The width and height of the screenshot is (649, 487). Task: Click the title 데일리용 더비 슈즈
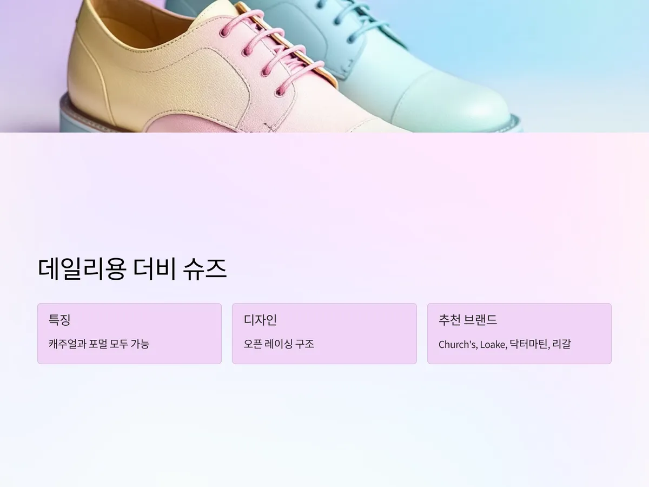coord(133,269)
